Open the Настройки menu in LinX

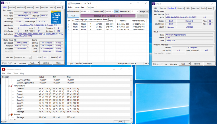[x=79, y=7]
